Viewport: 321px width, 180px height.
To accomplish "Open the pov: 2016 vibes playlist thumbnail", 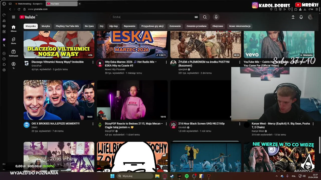I will [59, 157].
